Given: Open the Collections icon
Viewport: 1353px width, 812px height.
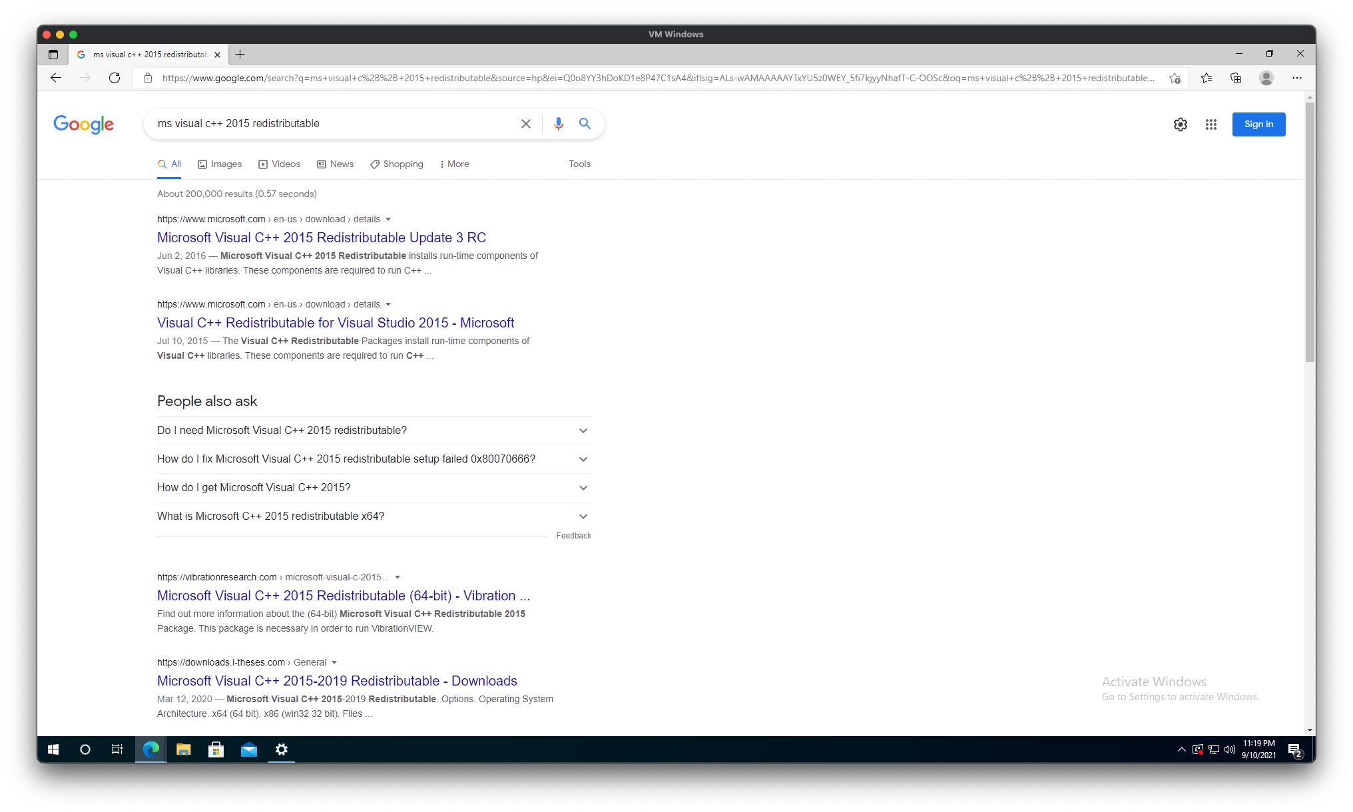Looking at the screenshot, I should (x=1236, y=78).
